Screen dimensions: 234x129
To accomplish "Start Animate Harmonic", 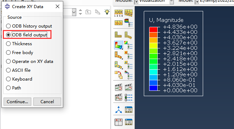I will (119, 97).
